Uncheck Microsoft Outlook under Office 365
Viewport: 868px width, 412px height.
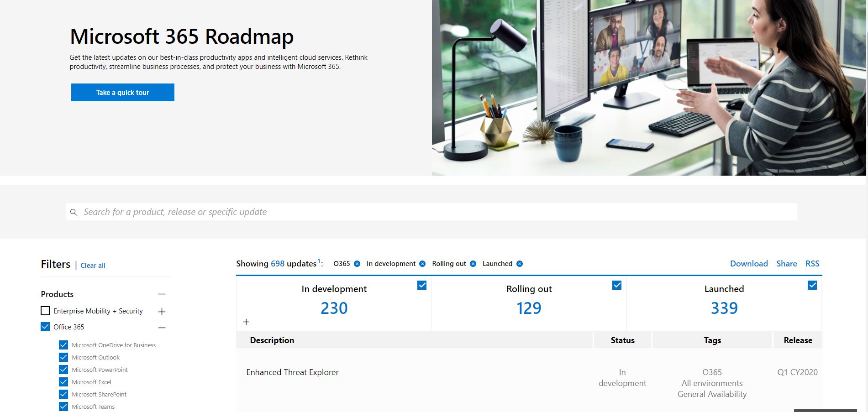(63, 357)
